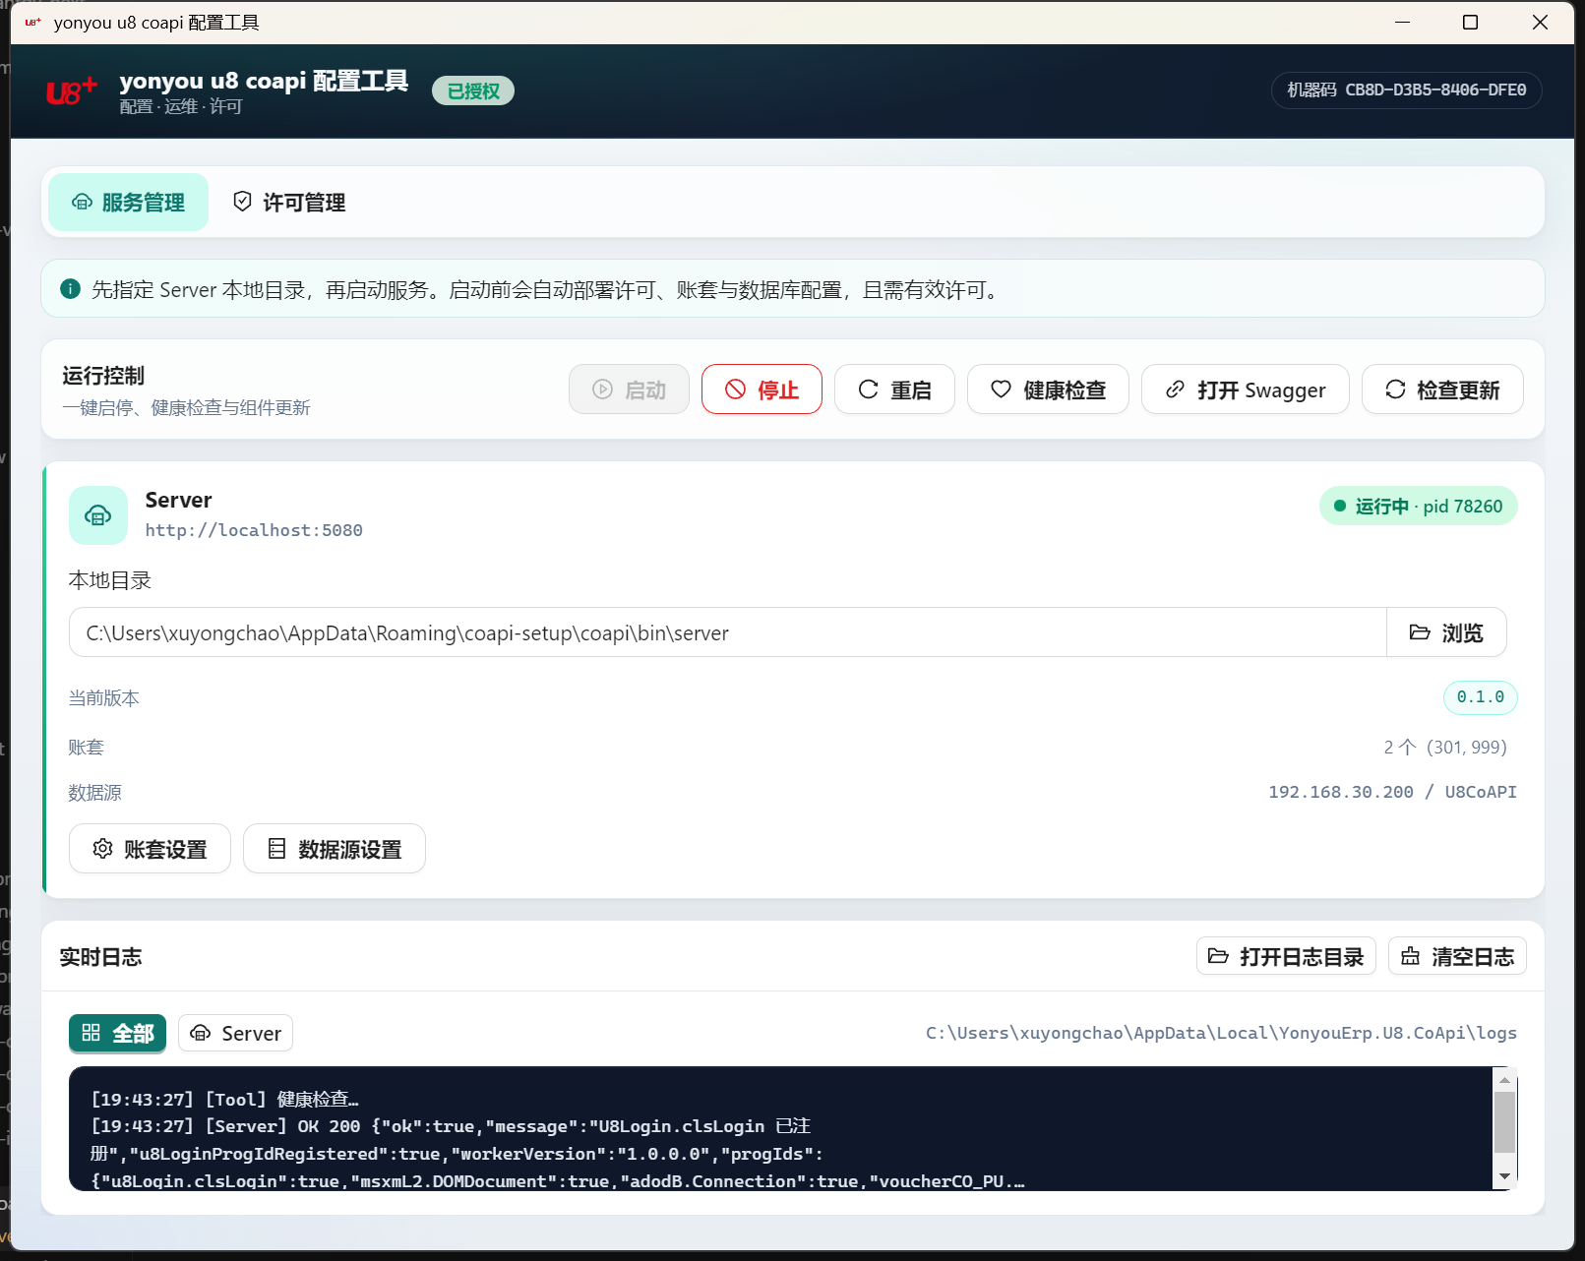Screen dimensions: 1585x1261
Task: Click the 运行控制 section title
Action: tap(103, 376)
